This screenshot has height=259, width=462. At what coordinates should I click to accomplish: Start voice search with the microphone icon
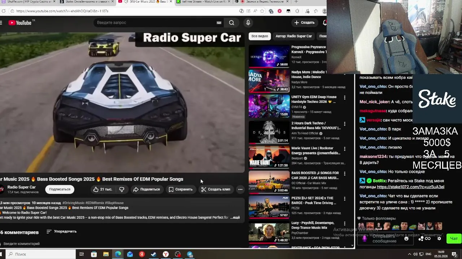(248, 23)
